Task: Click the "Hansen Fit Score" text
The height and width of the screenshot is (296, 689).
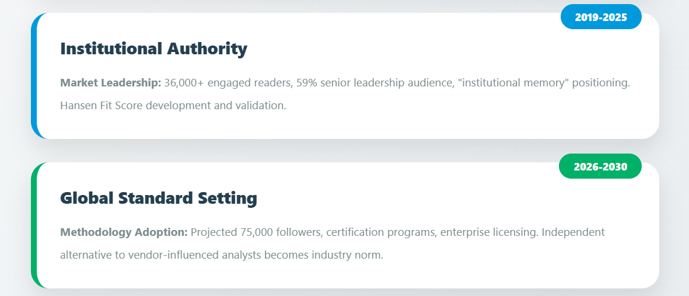Action: (x=97, y=106)
